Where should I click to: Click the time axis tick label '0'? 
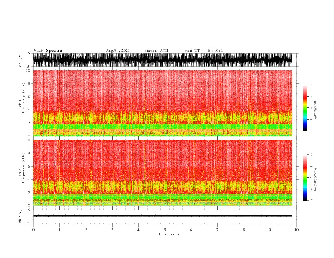(x=33, y=230)
